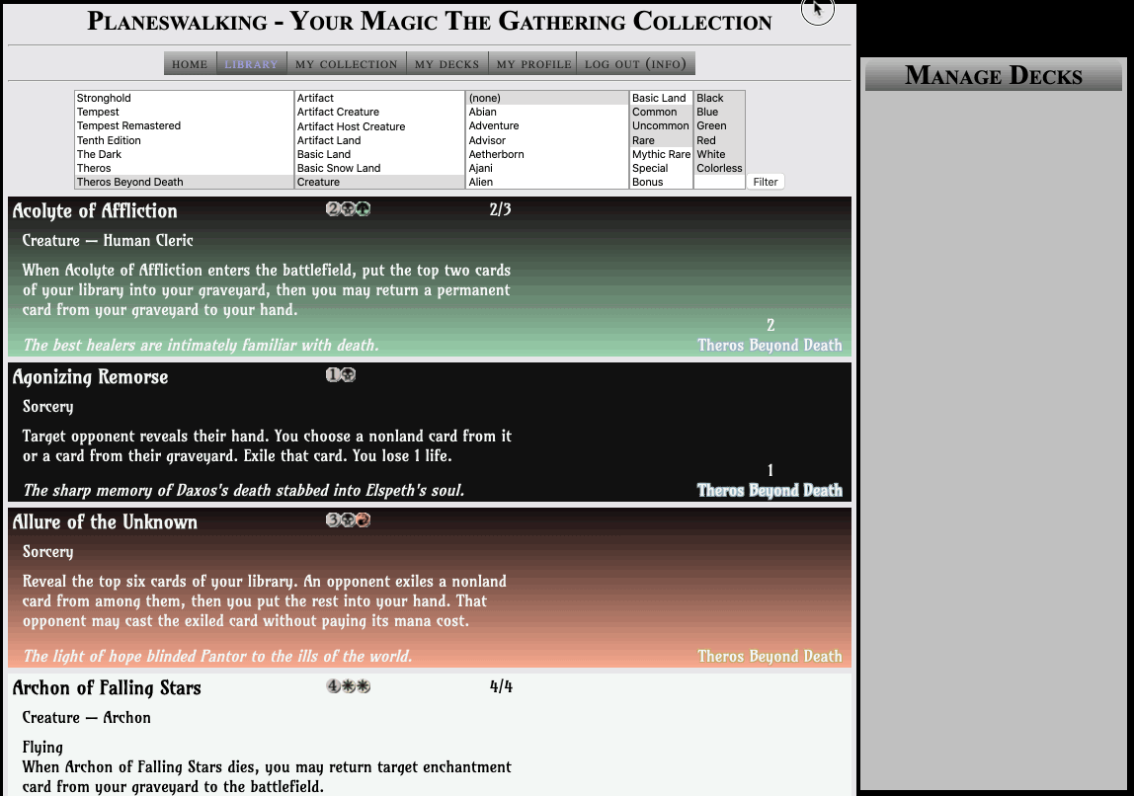1134x796 pixels.
Task: Choose Artifact Creature card type
Action: 379,112
